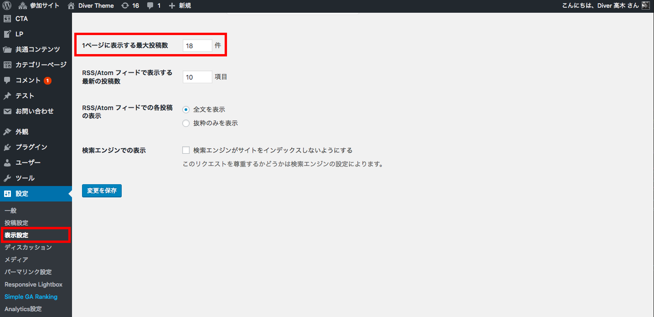Click the max posts per page field
Image resolution: width=654 pixels, height=317 pixels.
pyautogui.click(x=197, y=46)
